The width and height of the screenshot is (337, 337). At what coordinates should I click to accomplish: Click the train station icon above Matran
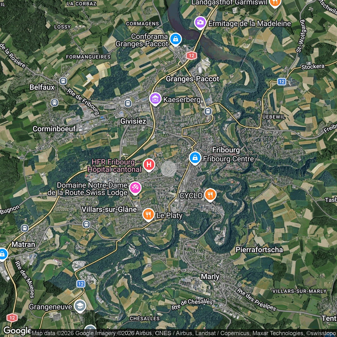[25, 228]
